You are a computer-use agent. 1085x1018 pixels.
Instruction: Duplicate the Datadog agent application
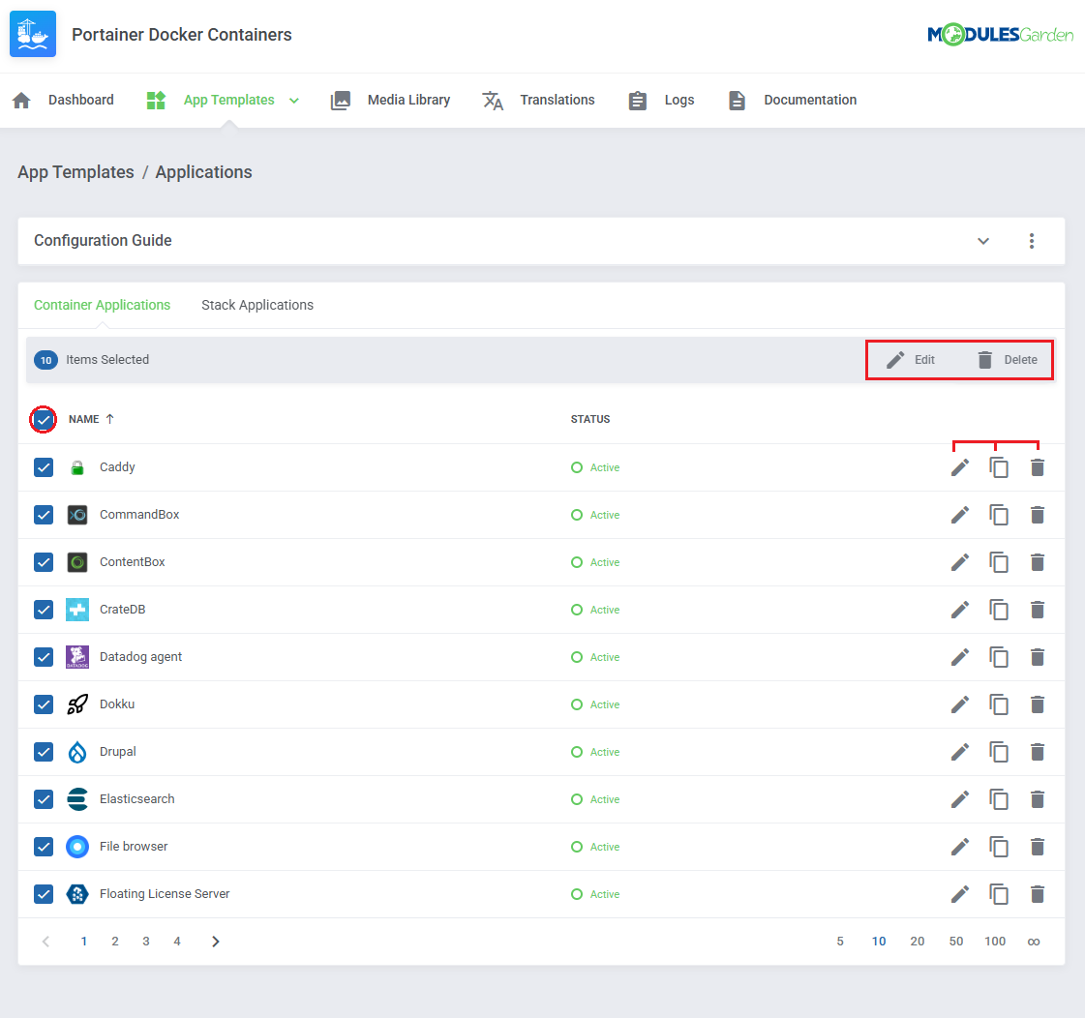coord(999,657)
